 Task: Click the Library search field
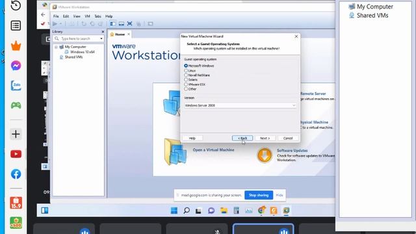(78, 39)
